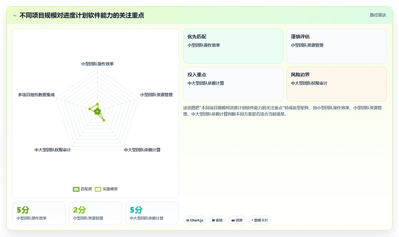Click the 匹配度 legend color box
The width and height of the screenshot is (399, 237).
click(76, 189)
